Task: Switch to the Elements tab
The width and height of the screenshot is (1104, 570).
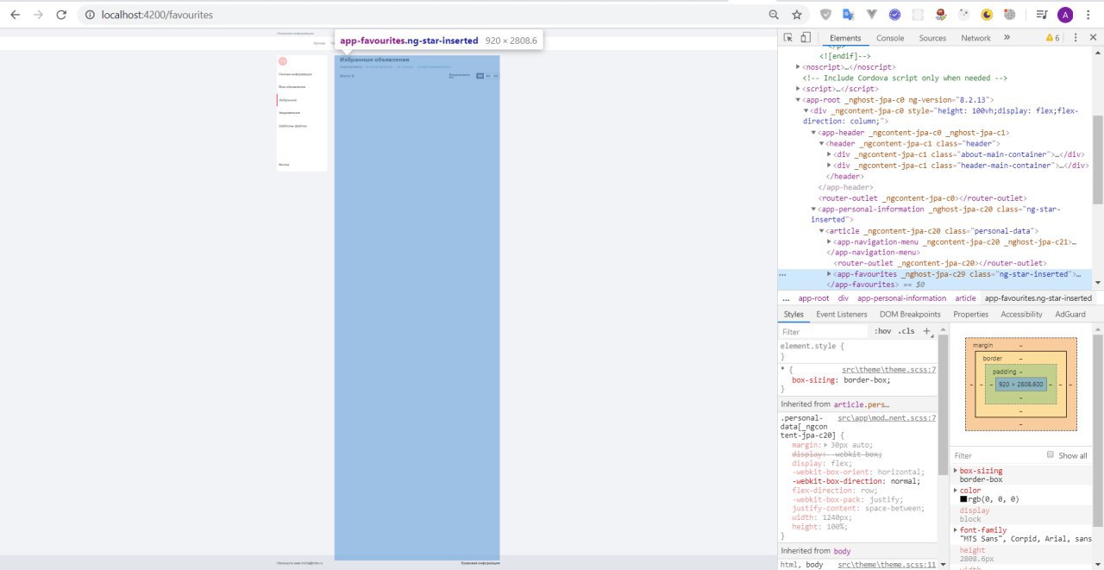Action: pos(845,38)
